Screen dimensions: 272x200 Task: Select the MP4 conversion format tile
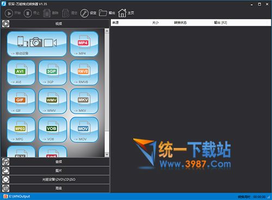tap(84, 44)
